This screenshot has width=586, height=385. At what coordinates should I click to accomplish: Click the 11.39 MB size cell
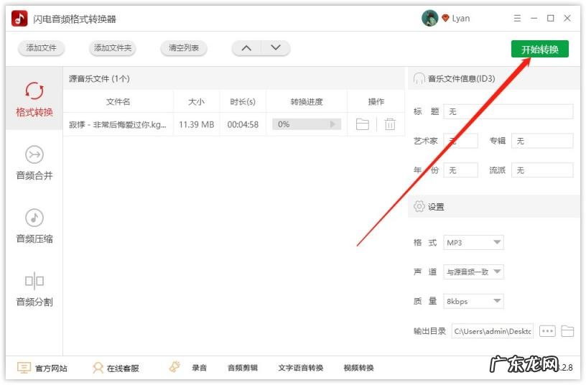coord(197,124)
